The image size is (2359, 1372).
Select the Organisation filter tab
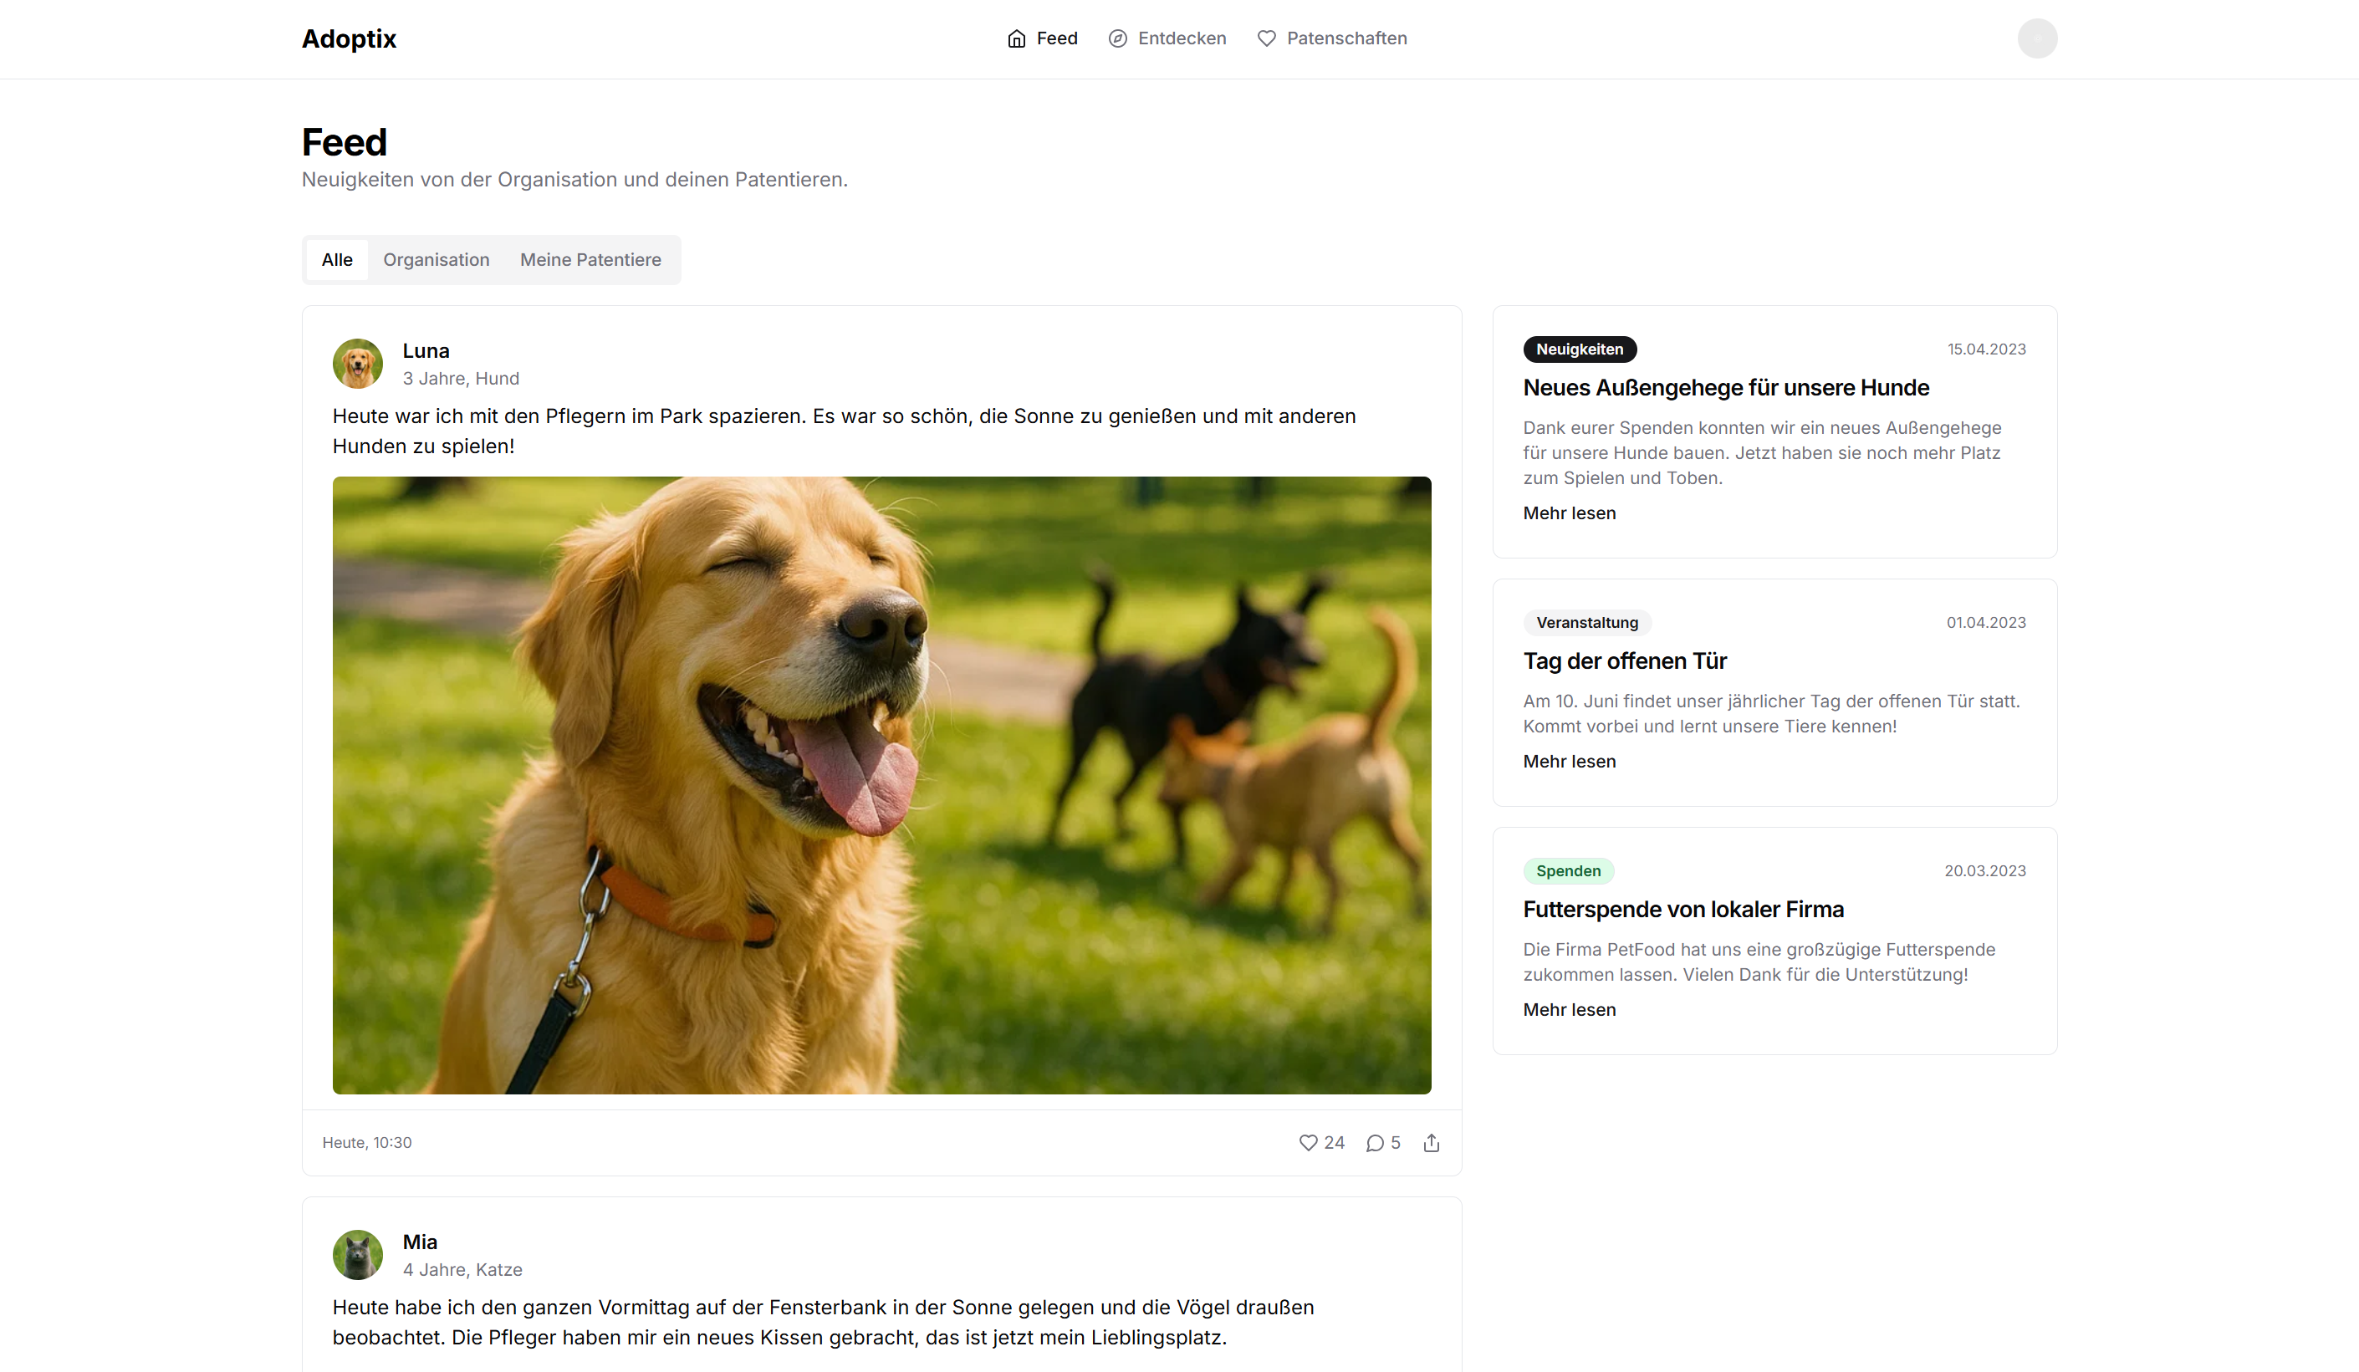[x=437, y=259]
